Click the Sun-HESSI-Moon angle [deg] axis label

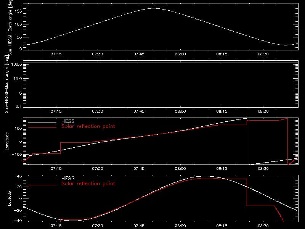[x=6, y=84]
